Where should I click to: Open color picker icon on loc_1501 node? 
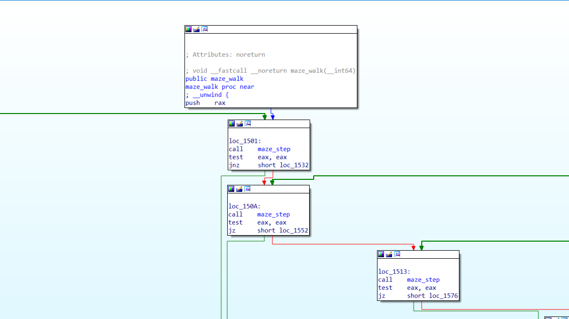tap(232, 124)
